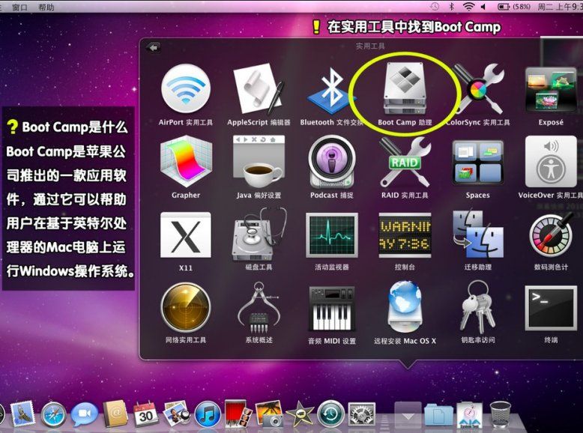Screen dimensions: 583x433
Task: Open iMovie from the Dock
Action: tap(300, 414)
